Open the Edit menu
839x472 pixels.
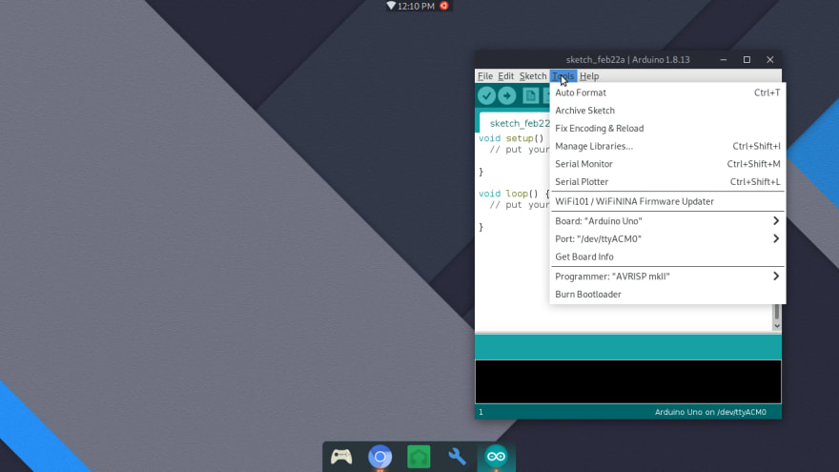click(505, 76)
